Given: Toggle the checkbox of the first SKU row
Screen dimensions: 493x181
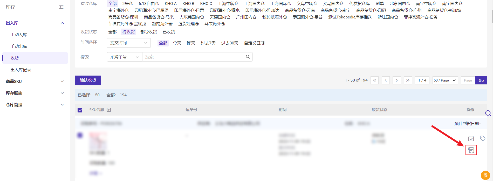Looking at the screenshot, I should click(80, 135).
